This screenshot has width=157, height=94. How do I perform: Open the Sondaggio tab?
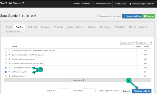92,27
